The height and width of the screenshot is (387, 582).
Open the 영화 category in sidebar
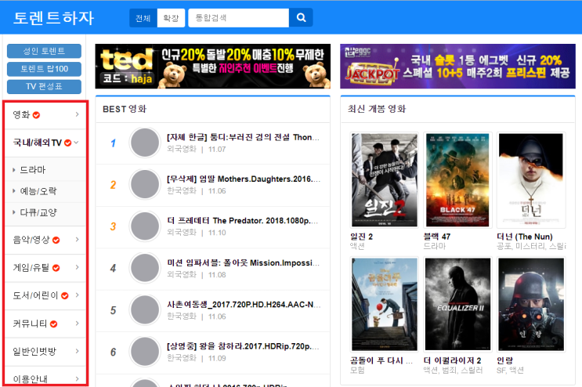click(21, 114)
